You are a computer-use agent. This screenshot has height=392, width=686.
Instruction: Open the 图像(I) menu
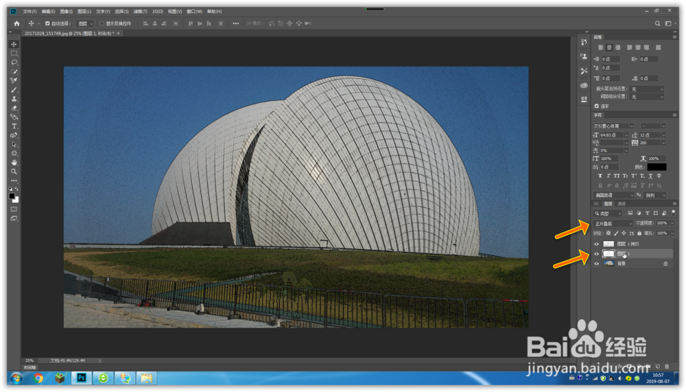tap(66, 12)
